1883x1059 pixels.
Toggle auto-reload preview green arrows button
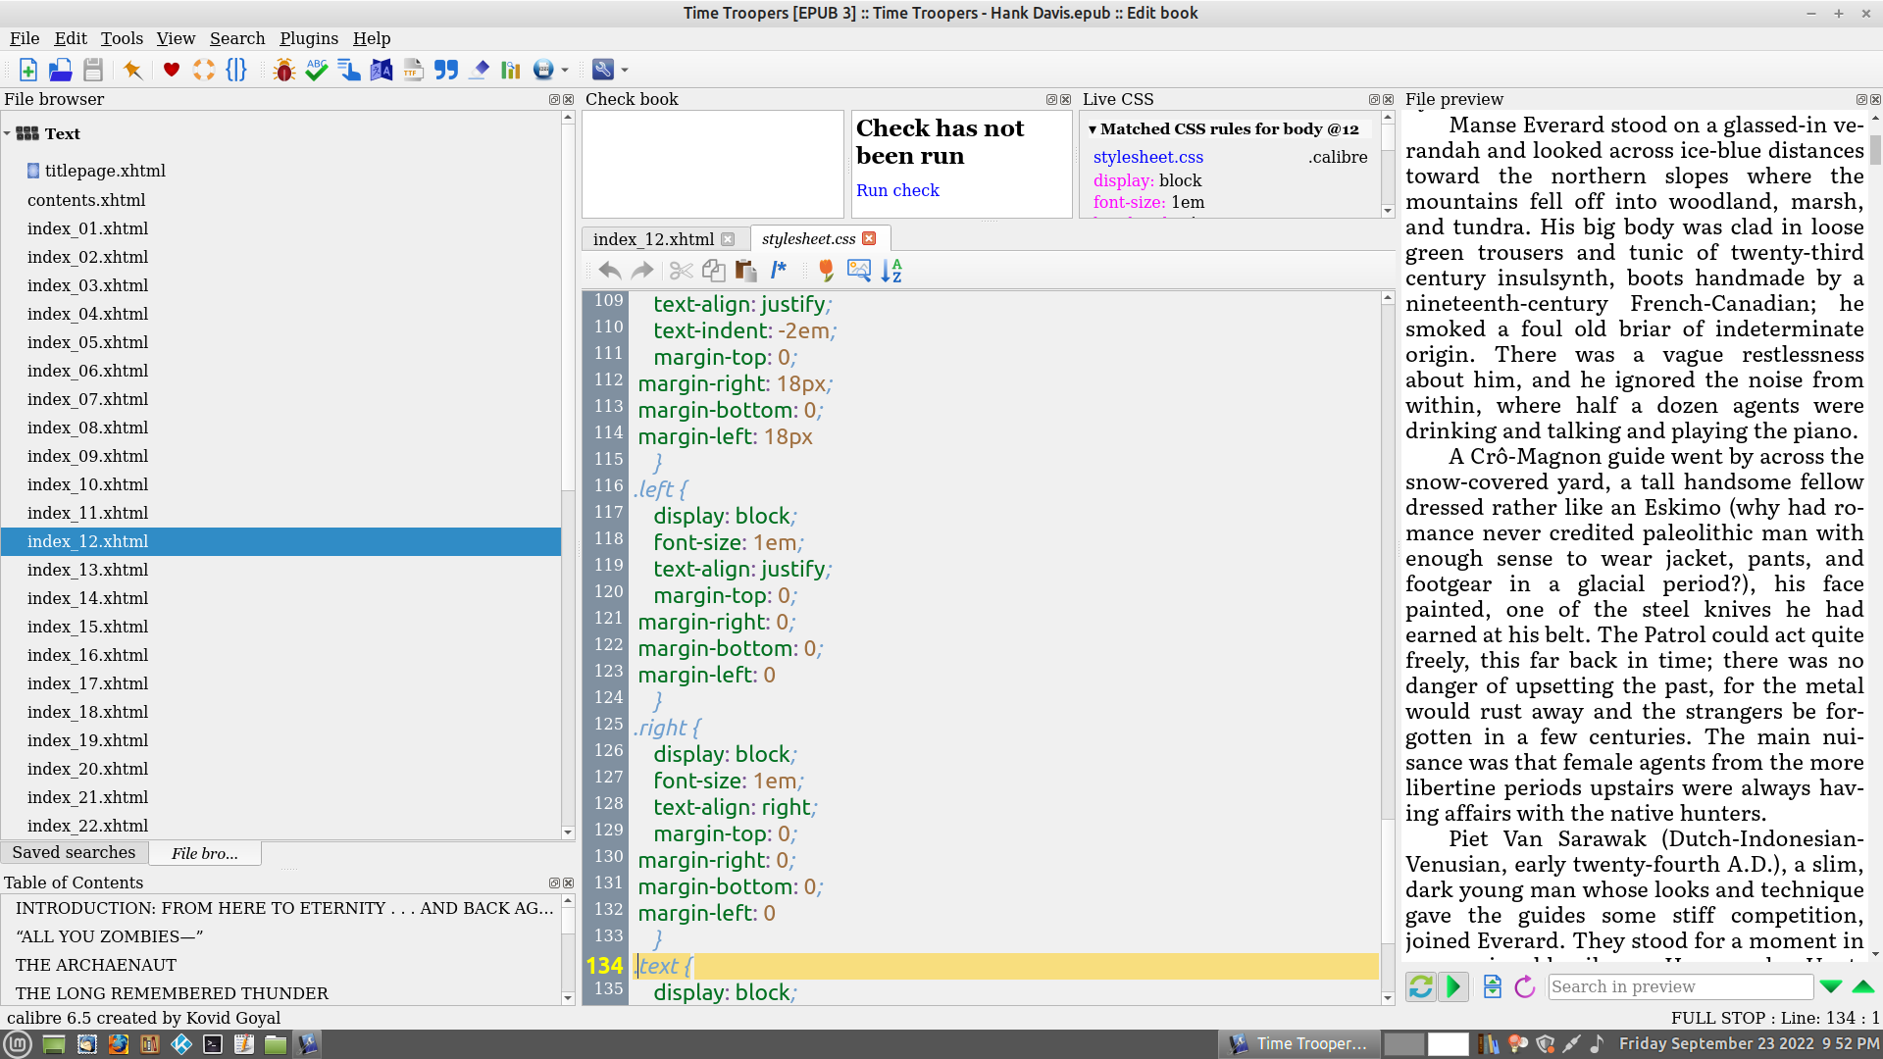click(1421, 986)
